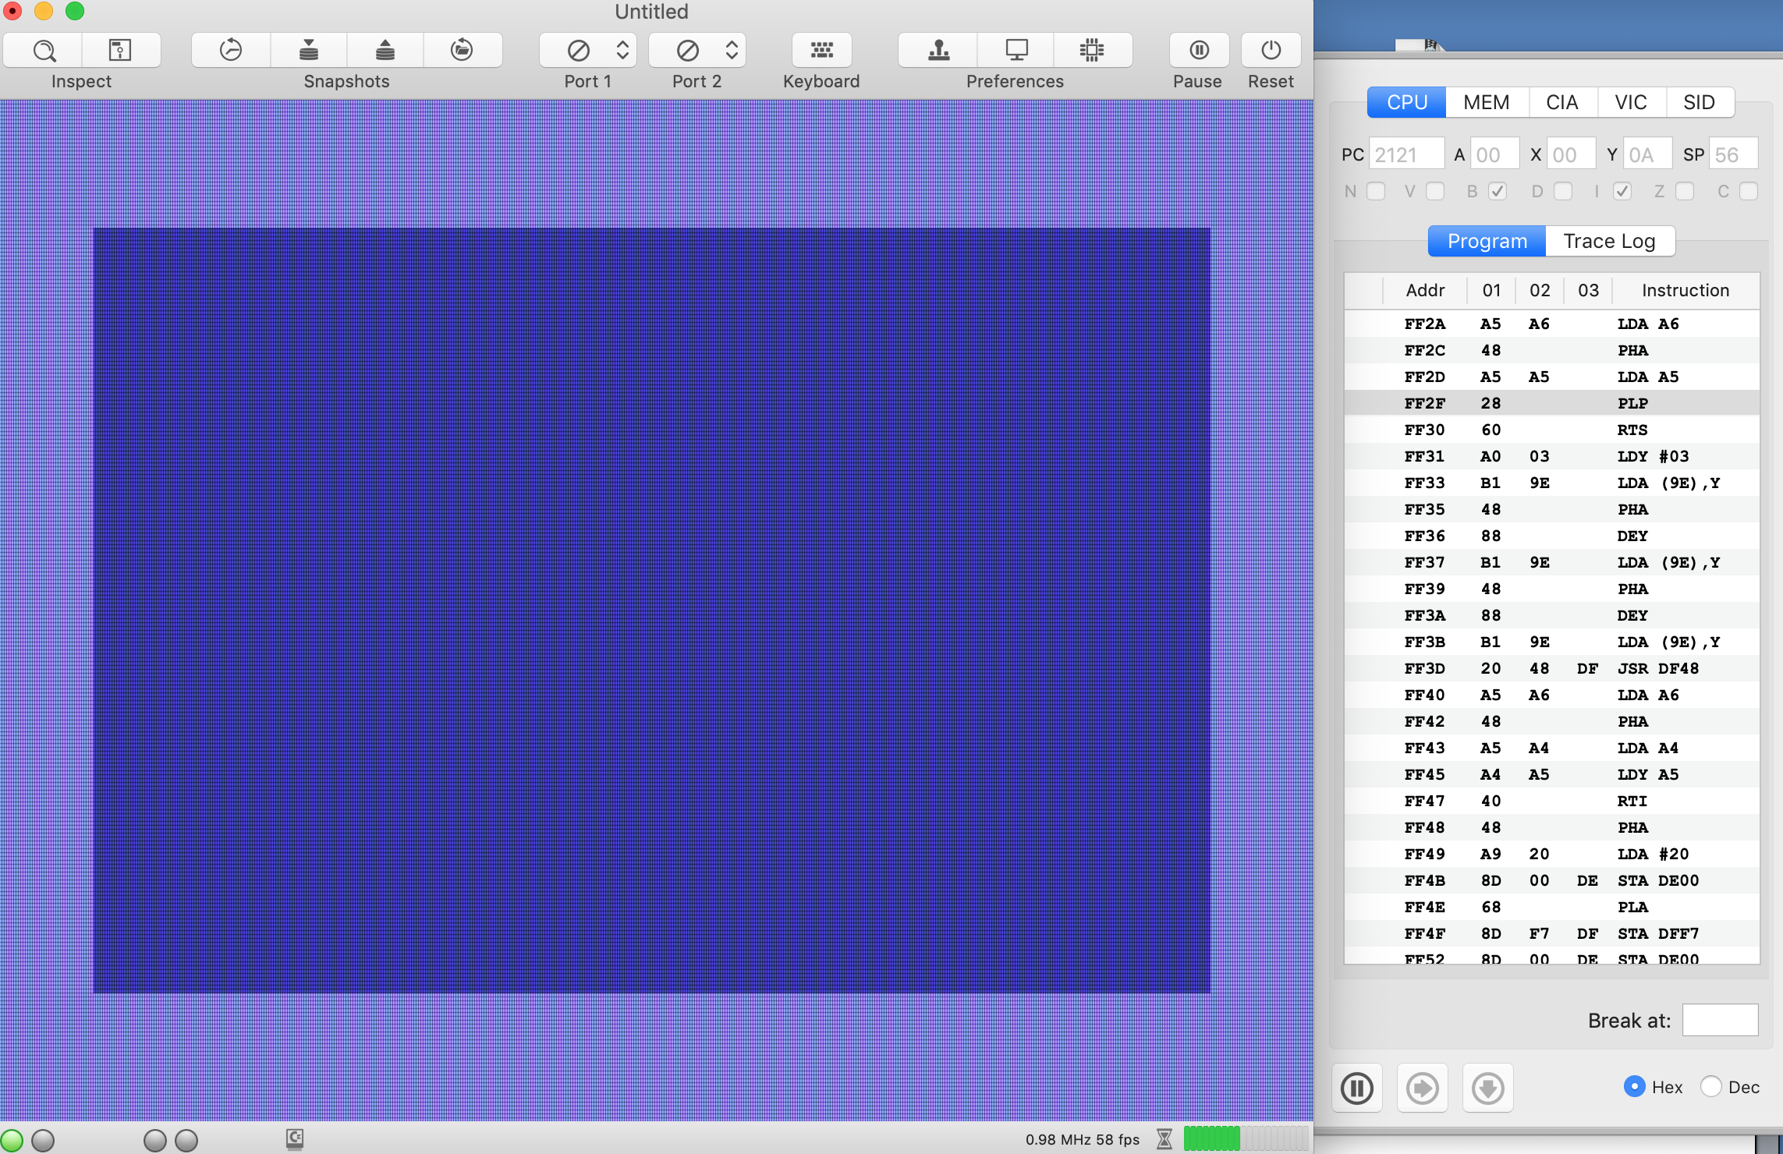1783x1154 pixels.
Task: Toggle the B flag checkbox
Action: [x=1498, y=191]
